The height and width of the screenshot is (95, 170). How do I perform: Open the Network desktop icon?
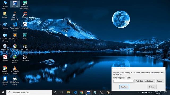pos(5,26)
